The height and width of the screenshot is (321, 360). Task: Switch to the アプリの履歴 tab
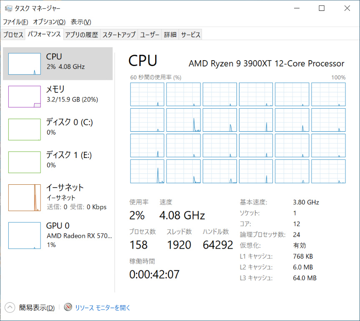82,35
